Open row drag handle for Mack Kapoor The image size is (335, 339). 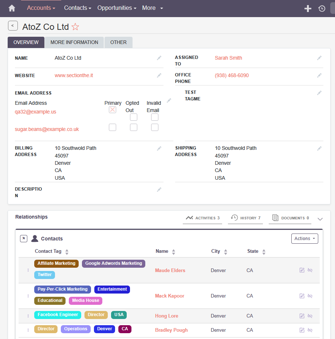pyautogui.click(x=28, y=296)
